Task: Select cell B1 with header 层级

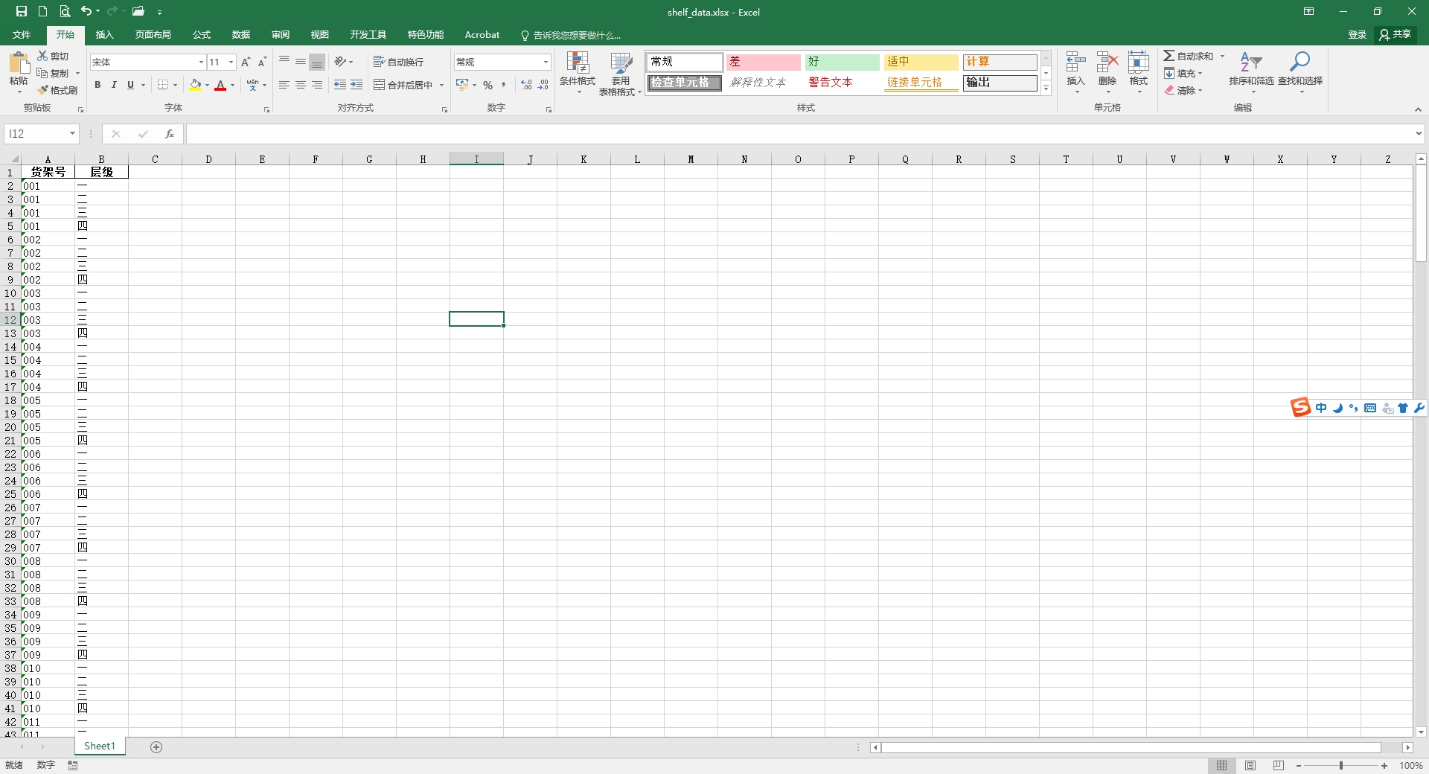Action: (101, 172)
